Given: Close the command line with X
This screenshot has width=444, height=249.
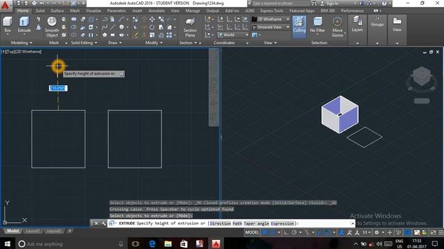Looking at the screenshot, I should [96, 223].
